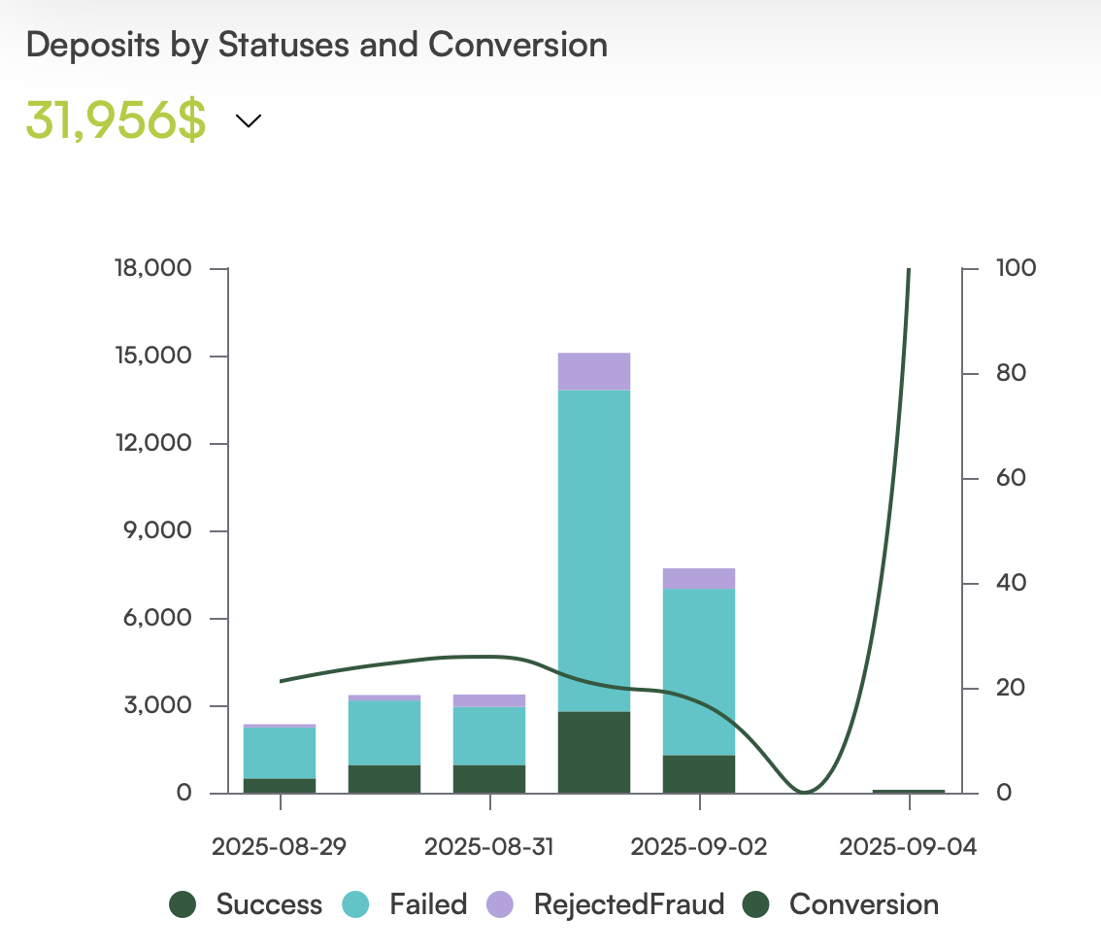The image size is (1101, 952).
Task: Toggle the Conversion legend label
Action: point(864,905)
